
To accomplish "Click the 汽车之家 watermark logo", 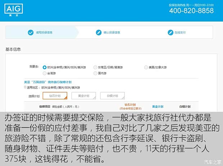I will [x=213, y=161].
